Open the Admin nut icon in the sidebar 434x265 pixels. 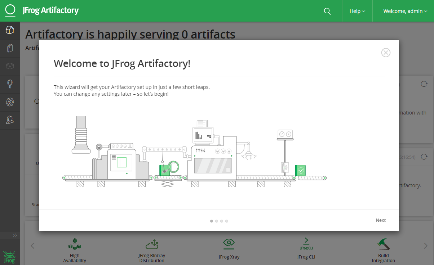coord(10,102)
